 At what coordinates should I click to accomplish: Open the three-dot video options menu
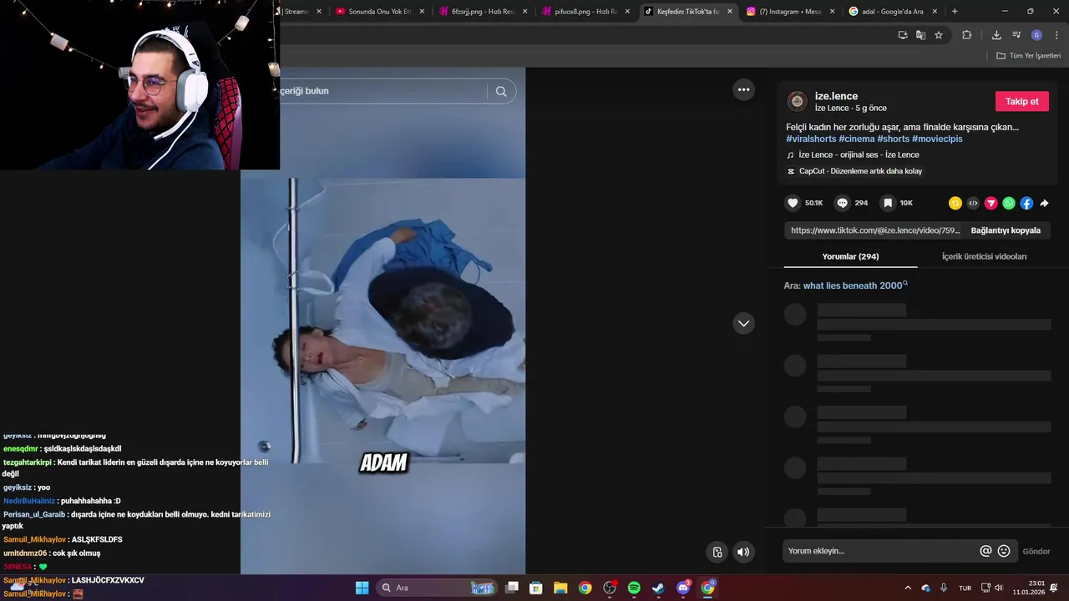[x=743, y=89]
